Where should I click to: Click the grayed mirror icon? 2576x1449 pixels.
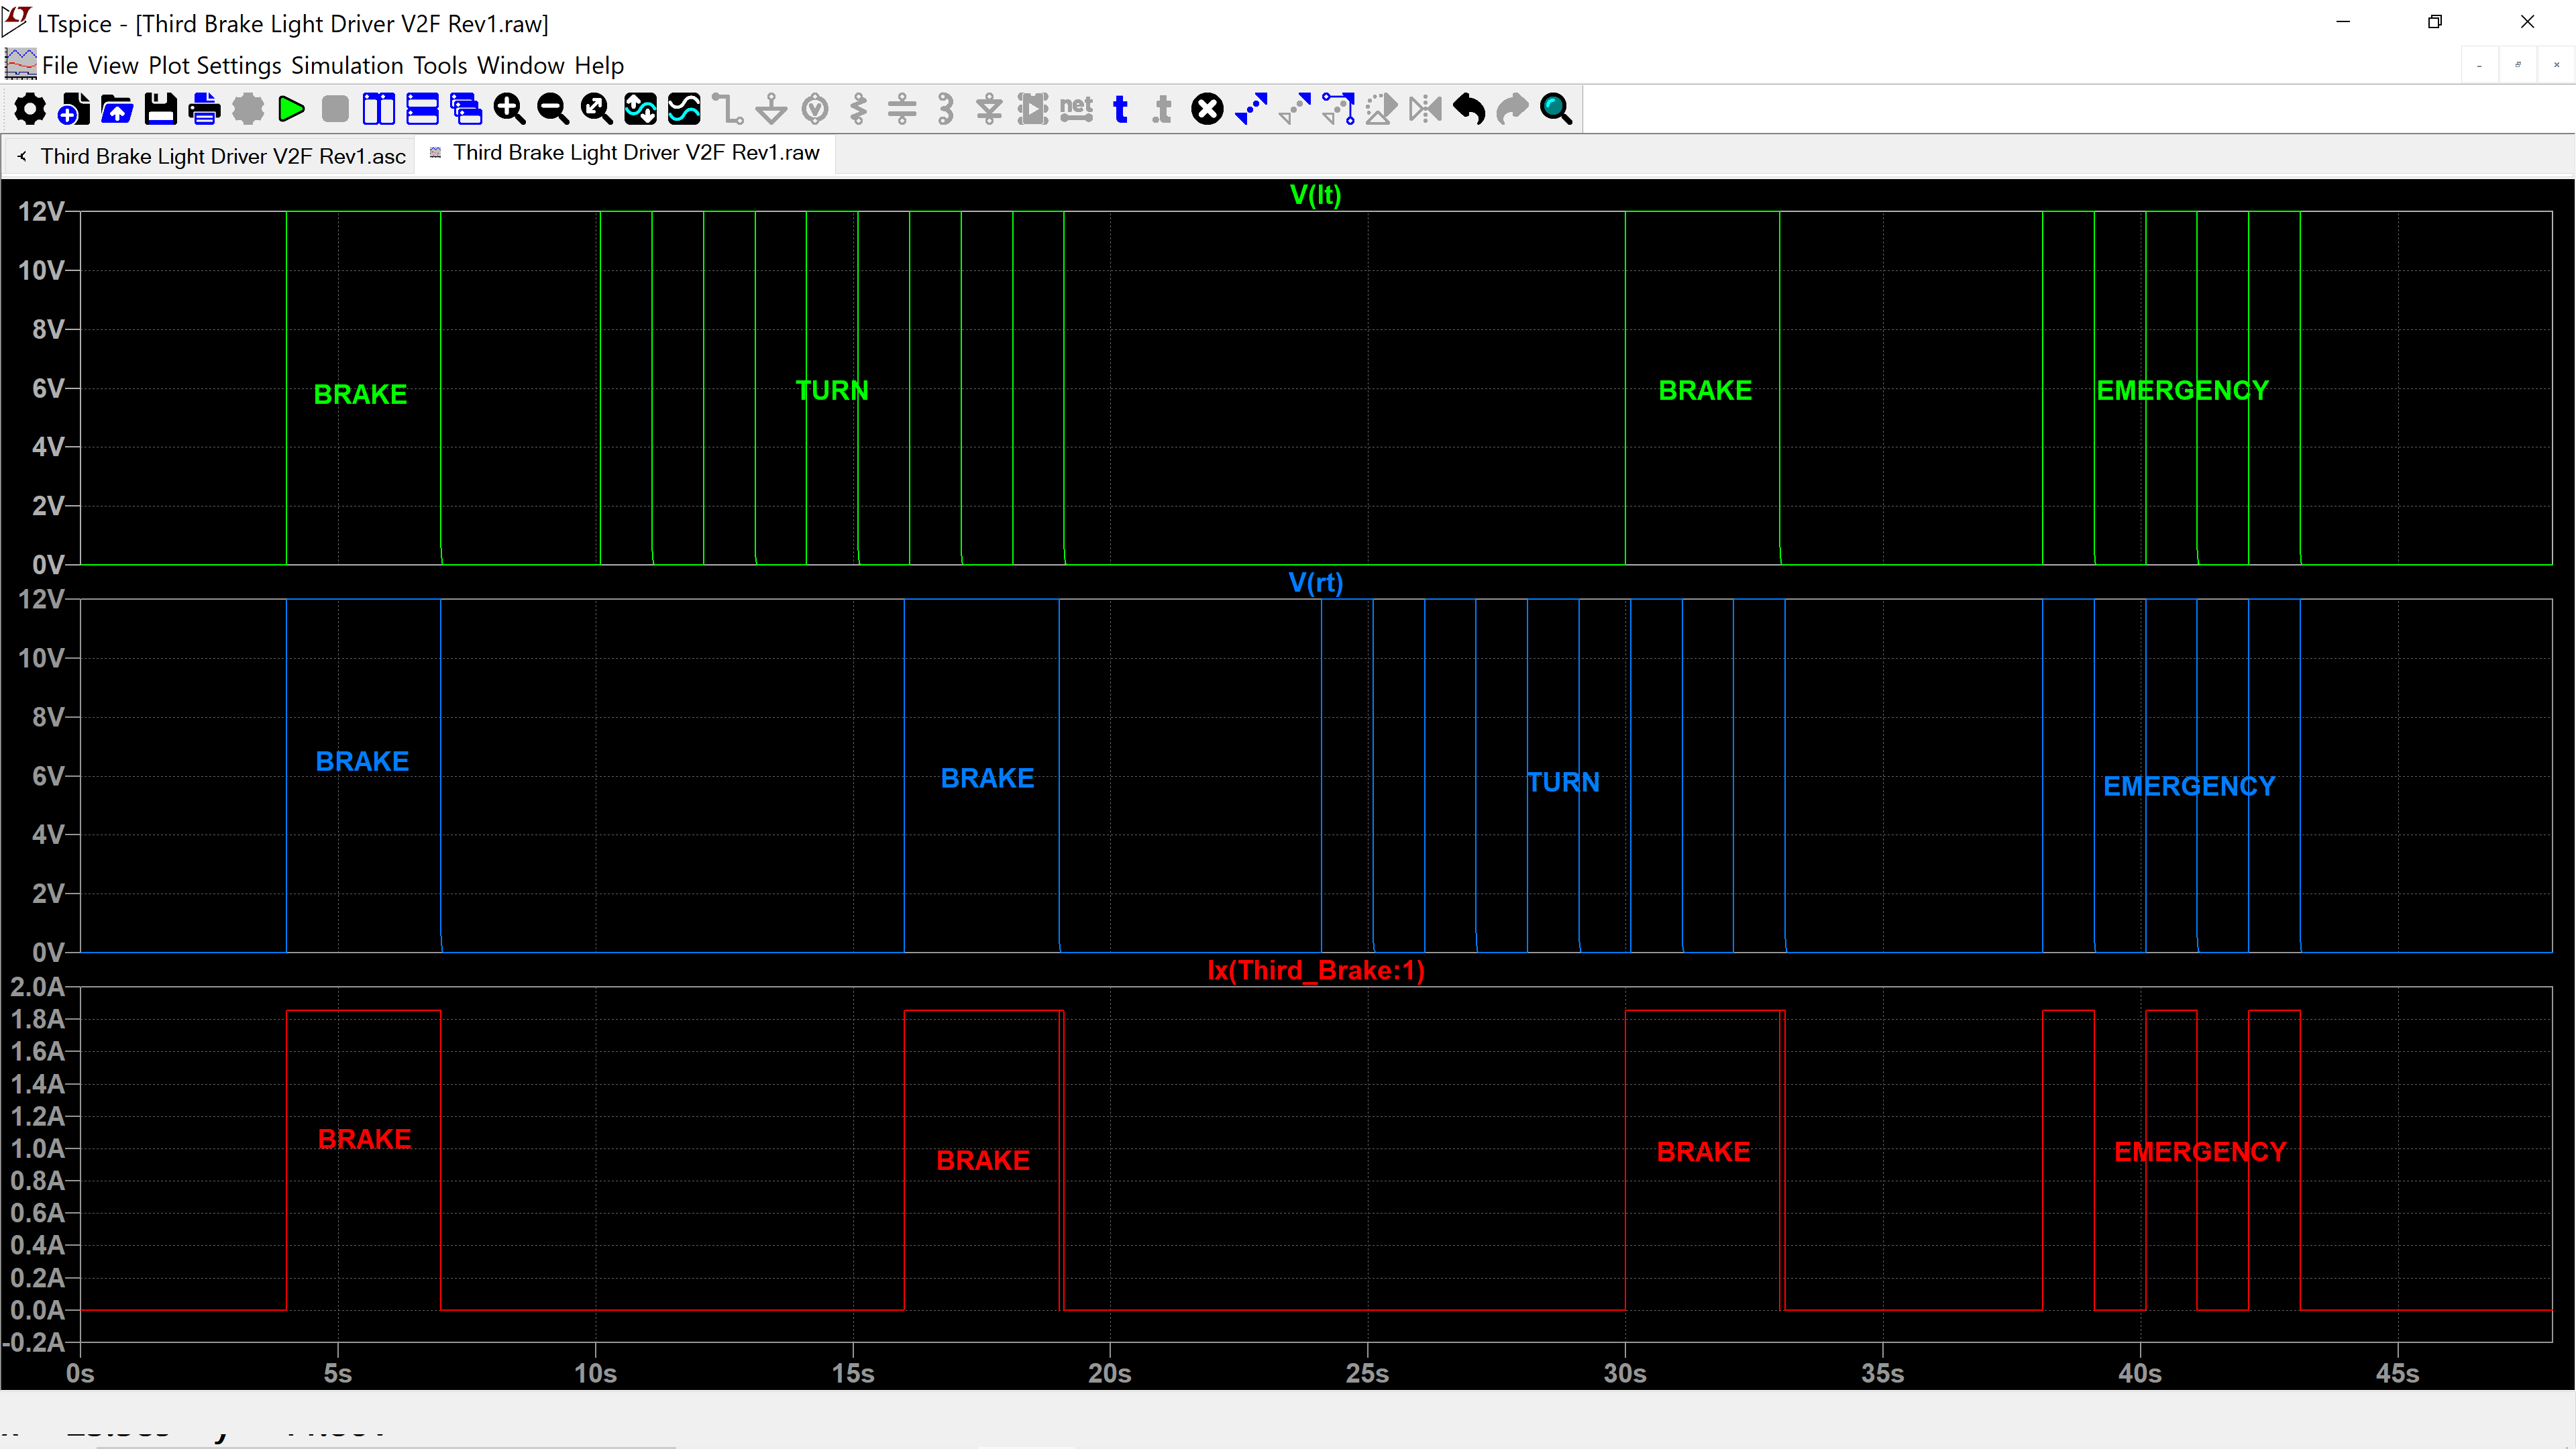(x=1425, y=109)
